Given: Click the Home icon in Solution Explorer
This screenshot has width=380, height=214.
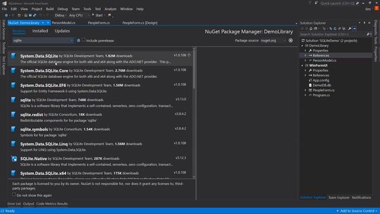Looking at the screenshot, I should click(x=311, y=29).
